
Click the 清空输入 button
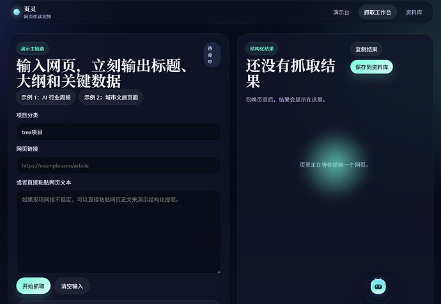72,286
